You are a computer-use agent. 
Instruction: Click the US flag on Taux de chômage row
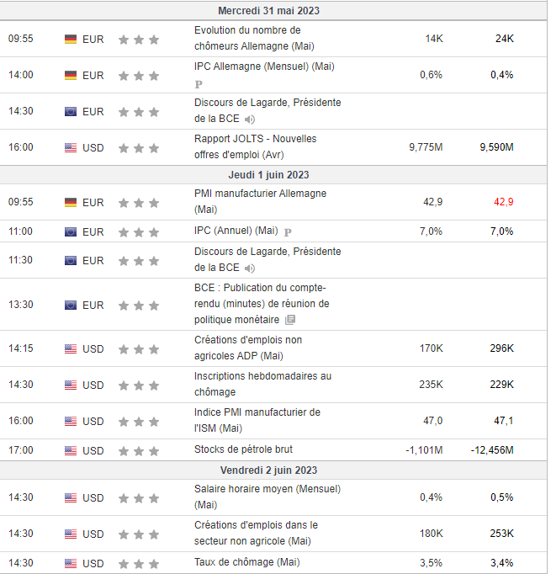click(71, 563)
